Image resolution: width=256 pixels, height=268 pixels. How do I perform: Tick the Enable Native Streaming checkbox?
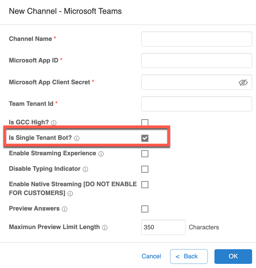(x=145, y=185)
